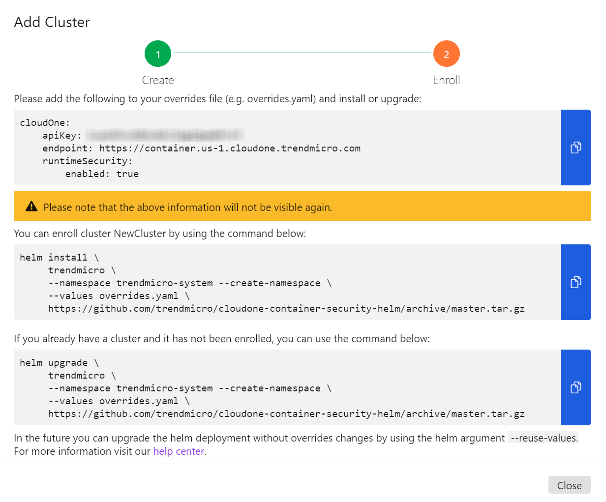Open the help center link
This screenshot has width=606, height=502.
click(179, 451)
